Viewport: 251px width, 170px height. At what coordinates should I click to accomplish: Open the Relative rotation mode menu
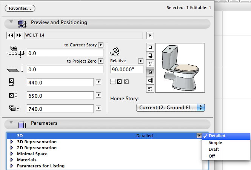point(141,61)
